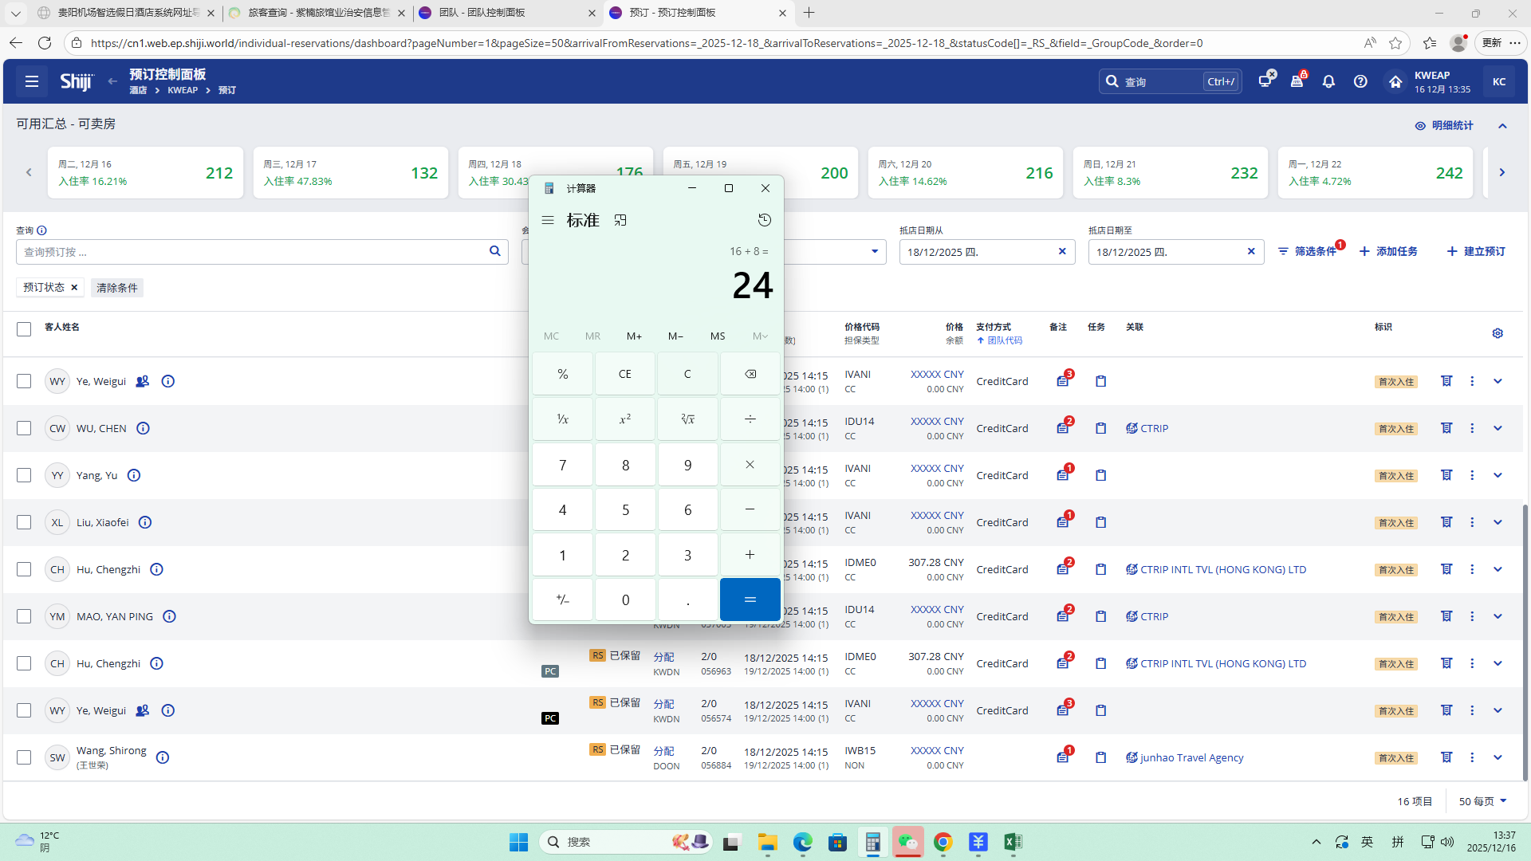Switch to the 旅客查询 browser tab
Screen dimensions: 1531x861
tap(316, 13)
